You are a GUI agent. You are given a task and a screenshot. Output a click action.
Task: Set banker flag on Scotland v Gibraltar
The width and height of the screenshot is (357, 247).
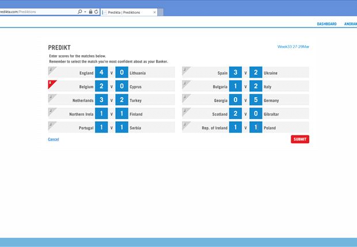[185, 111]
